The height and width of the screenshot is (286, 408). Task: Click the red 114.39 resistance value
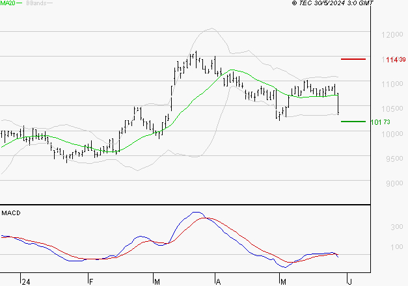tap(396, 60)
